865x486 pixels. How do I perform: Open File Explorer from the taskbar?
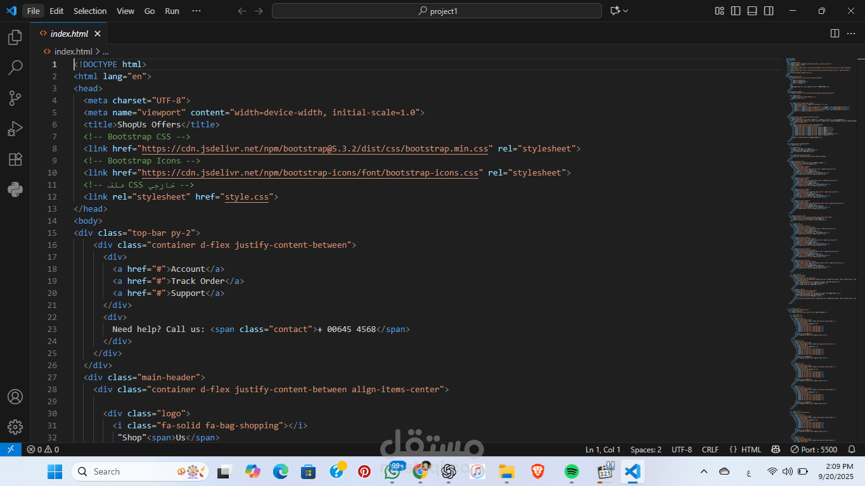click(x=506, y=471)
